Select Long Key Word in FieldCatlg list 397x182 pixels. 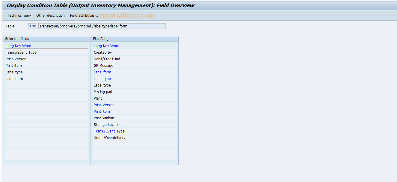coord(106,46)
